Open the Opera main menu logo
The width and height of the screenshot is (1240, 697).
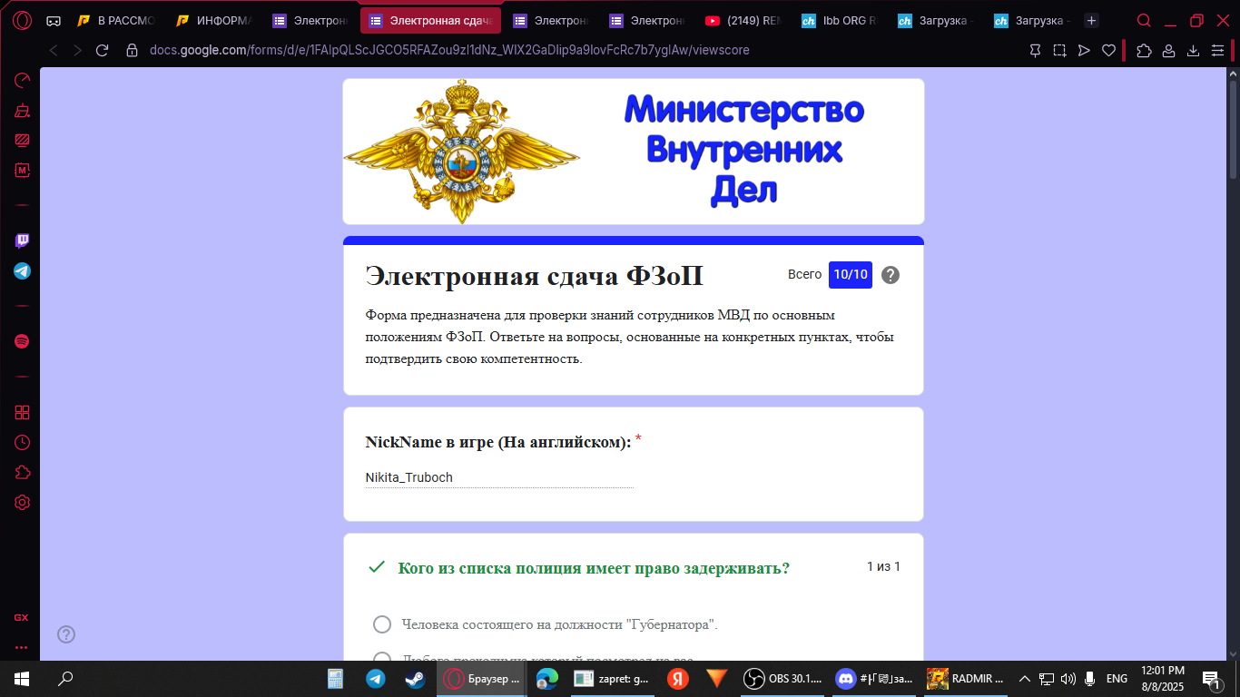(x=22, y=20)
